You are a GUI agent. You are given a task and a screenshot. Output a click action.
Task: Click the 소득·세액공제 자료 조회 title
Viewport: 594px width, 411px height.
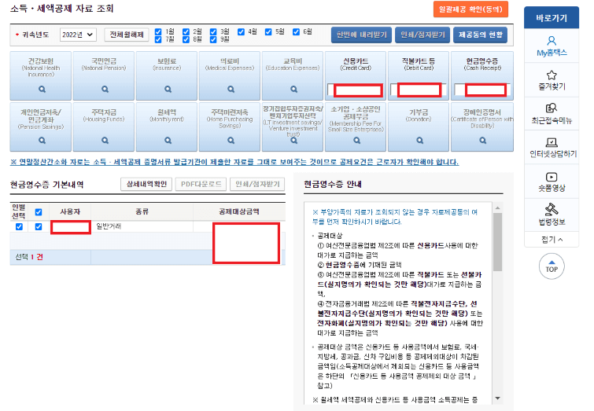coord(61,9)
